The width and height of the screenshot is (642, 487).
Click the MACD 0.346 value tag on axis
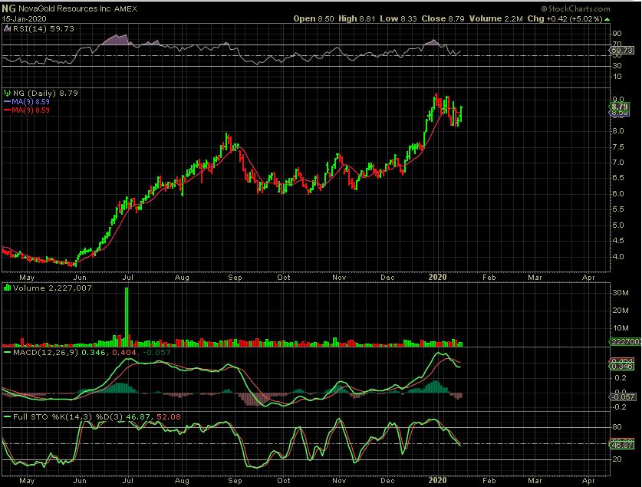(x=619, y=369)
